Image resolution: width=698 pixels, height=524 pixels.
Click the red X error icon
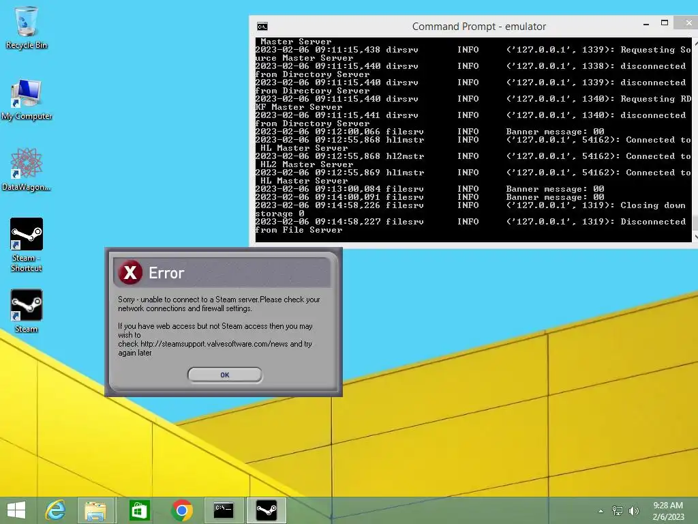(130, 272)
